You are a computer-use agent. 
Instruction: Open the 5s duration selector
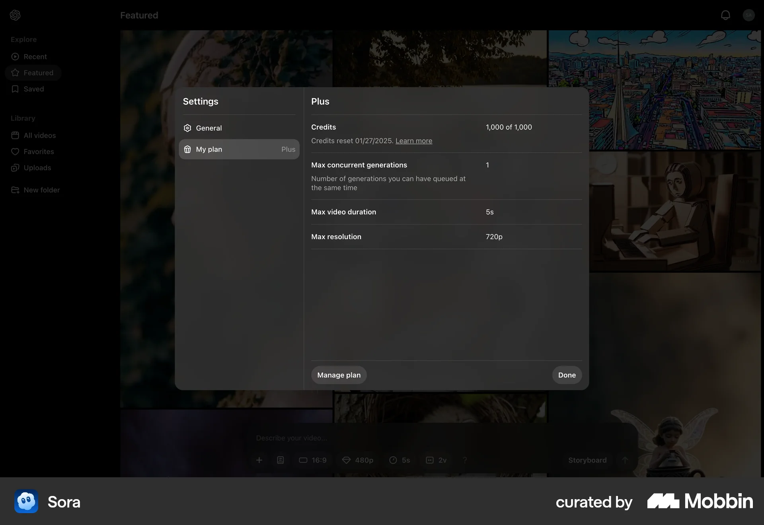click(x=400, y=460)
